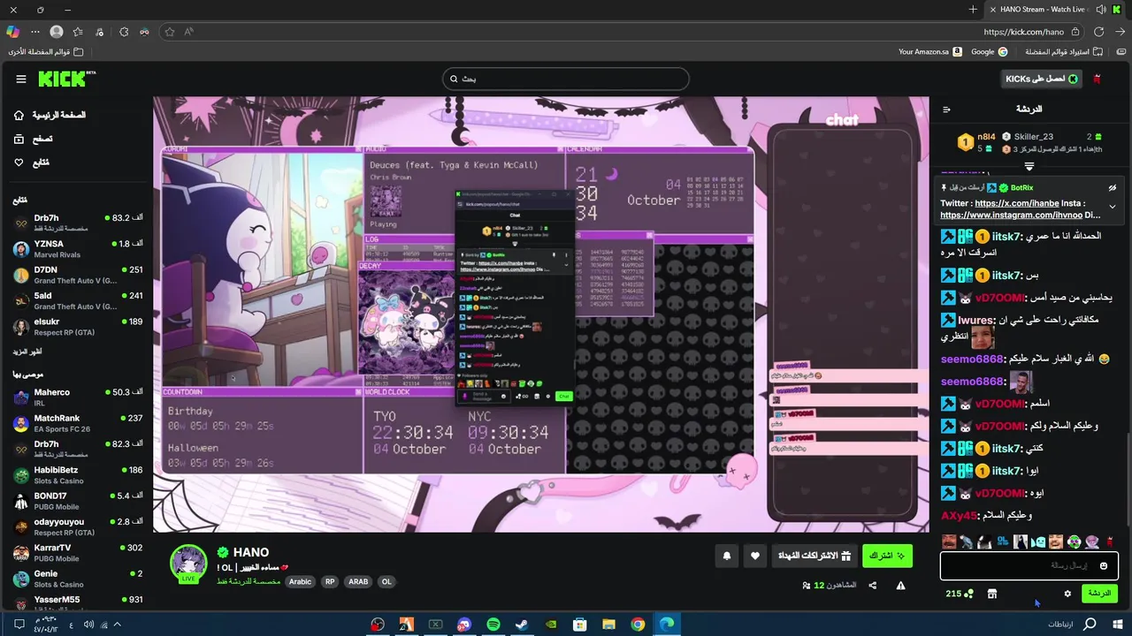Open the Drb7h channel with 83.2 viewers
Screen dimensions: 1132x636
(78, 223)
